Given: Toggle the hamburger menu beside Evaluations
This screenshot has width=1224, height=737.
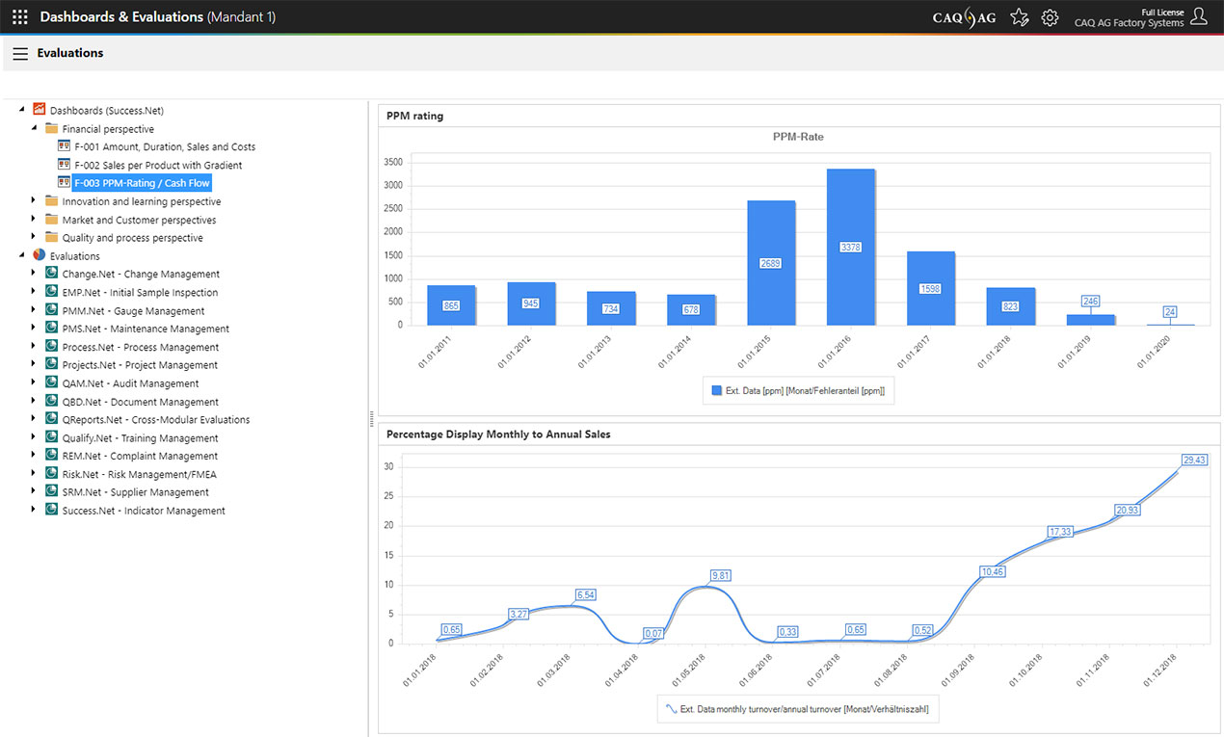Looking at the screenshot, I should pyautogui.click(x=19, y=54).
